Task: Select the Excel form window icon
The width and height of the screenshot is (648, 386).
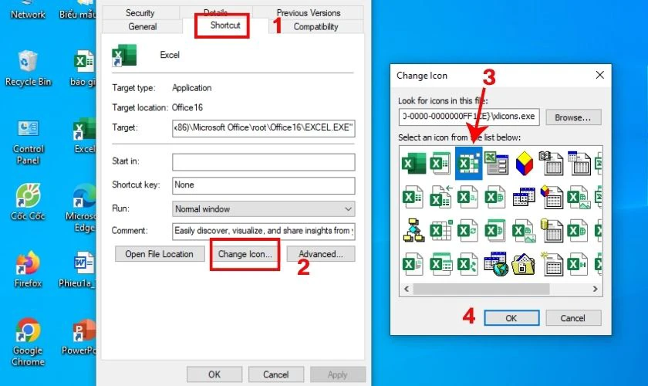Action: pyautogui.click(x=496, y=163)
